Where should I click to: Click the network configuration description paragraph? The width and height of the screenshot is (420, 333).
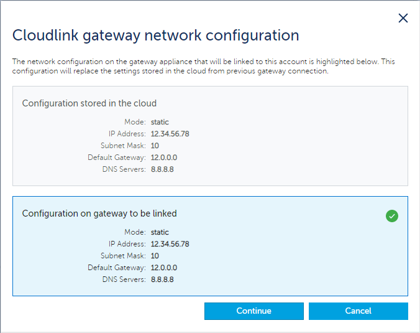coord(204,67)
